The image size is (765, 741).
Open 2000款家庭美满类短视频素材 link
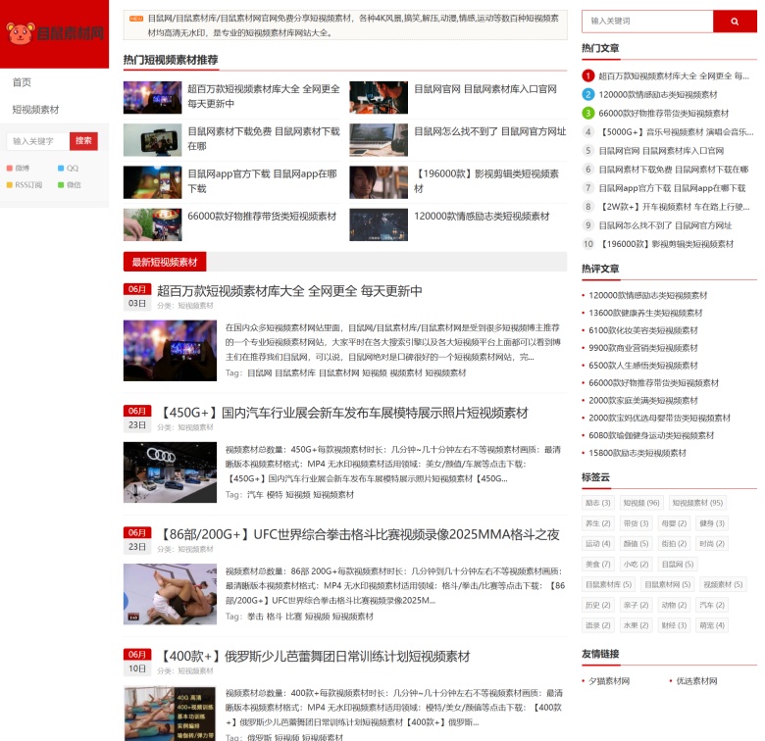click(643, 401)
